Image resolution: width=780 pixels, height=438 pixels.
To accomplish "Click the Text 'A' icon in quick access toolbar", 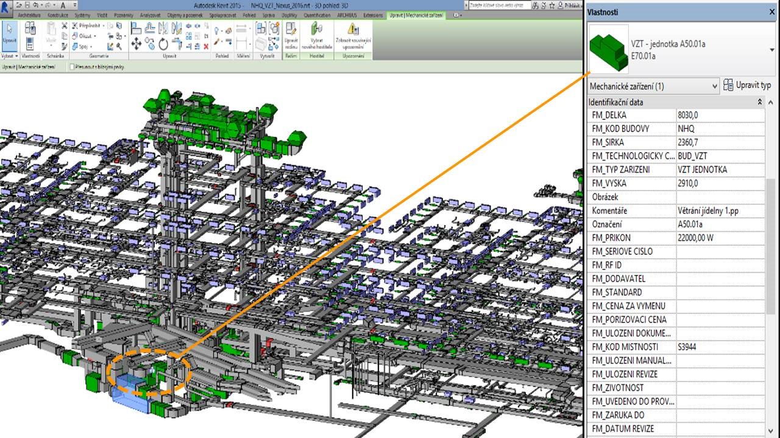I will coord(63,5).
